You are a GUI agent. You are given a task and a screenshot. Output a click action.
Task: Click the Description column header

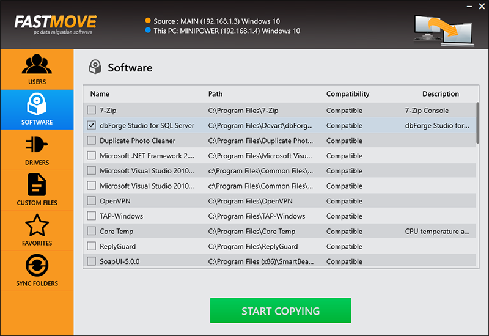point(440,94)
